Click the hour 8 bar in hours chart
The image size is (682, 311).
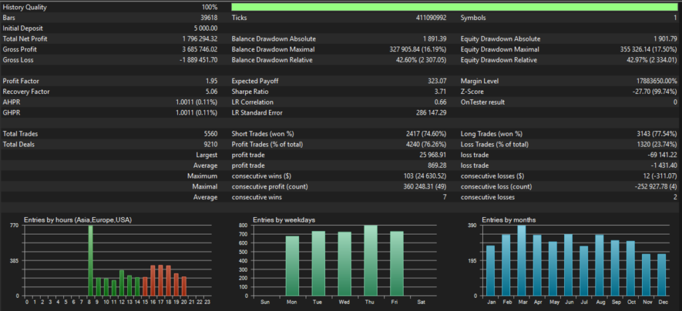91,260
